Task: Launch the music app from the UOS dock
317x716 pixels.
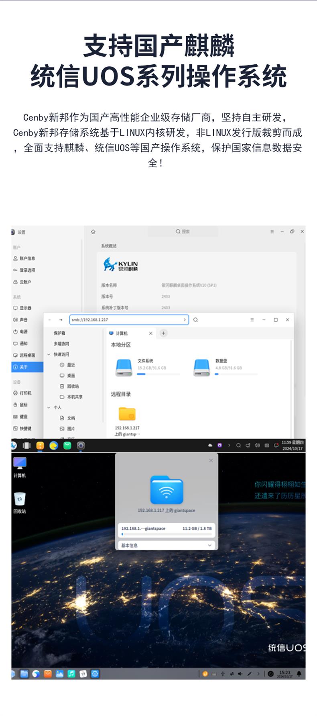Action: click(x=71, y=674)
